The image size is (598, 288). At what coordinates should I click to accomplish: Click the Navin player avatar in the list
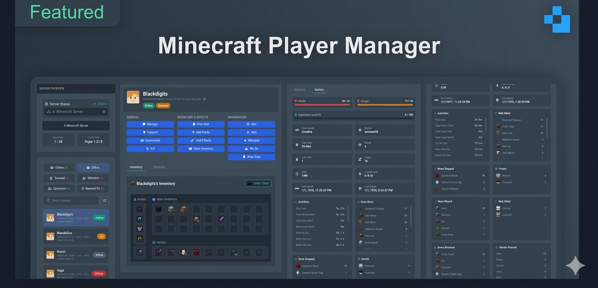coord(50,255)
